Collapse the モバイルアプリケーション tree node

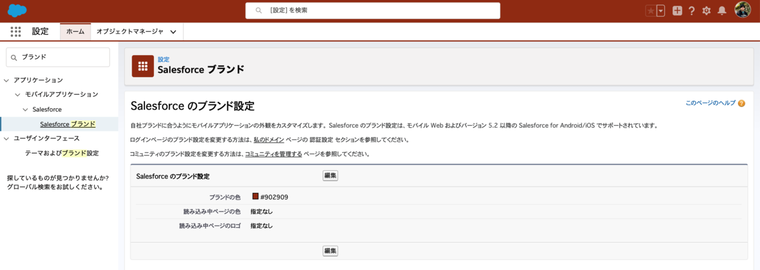click(18, 94)
